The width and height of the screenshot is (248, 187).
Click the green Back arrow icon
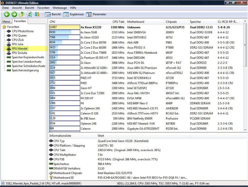pos(7,14)
